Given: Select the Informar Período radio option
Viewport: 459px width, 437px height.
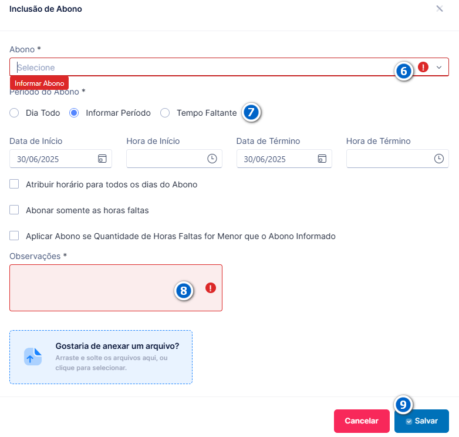Looking at the screenshot, I should click(74, 113).
